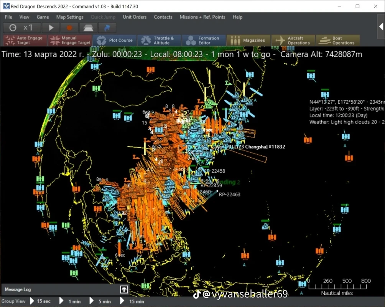This screenshot has height=307, width=385.
Task: Start simulation with the play button
Action: pyautogui.click(x=51, y=28)
